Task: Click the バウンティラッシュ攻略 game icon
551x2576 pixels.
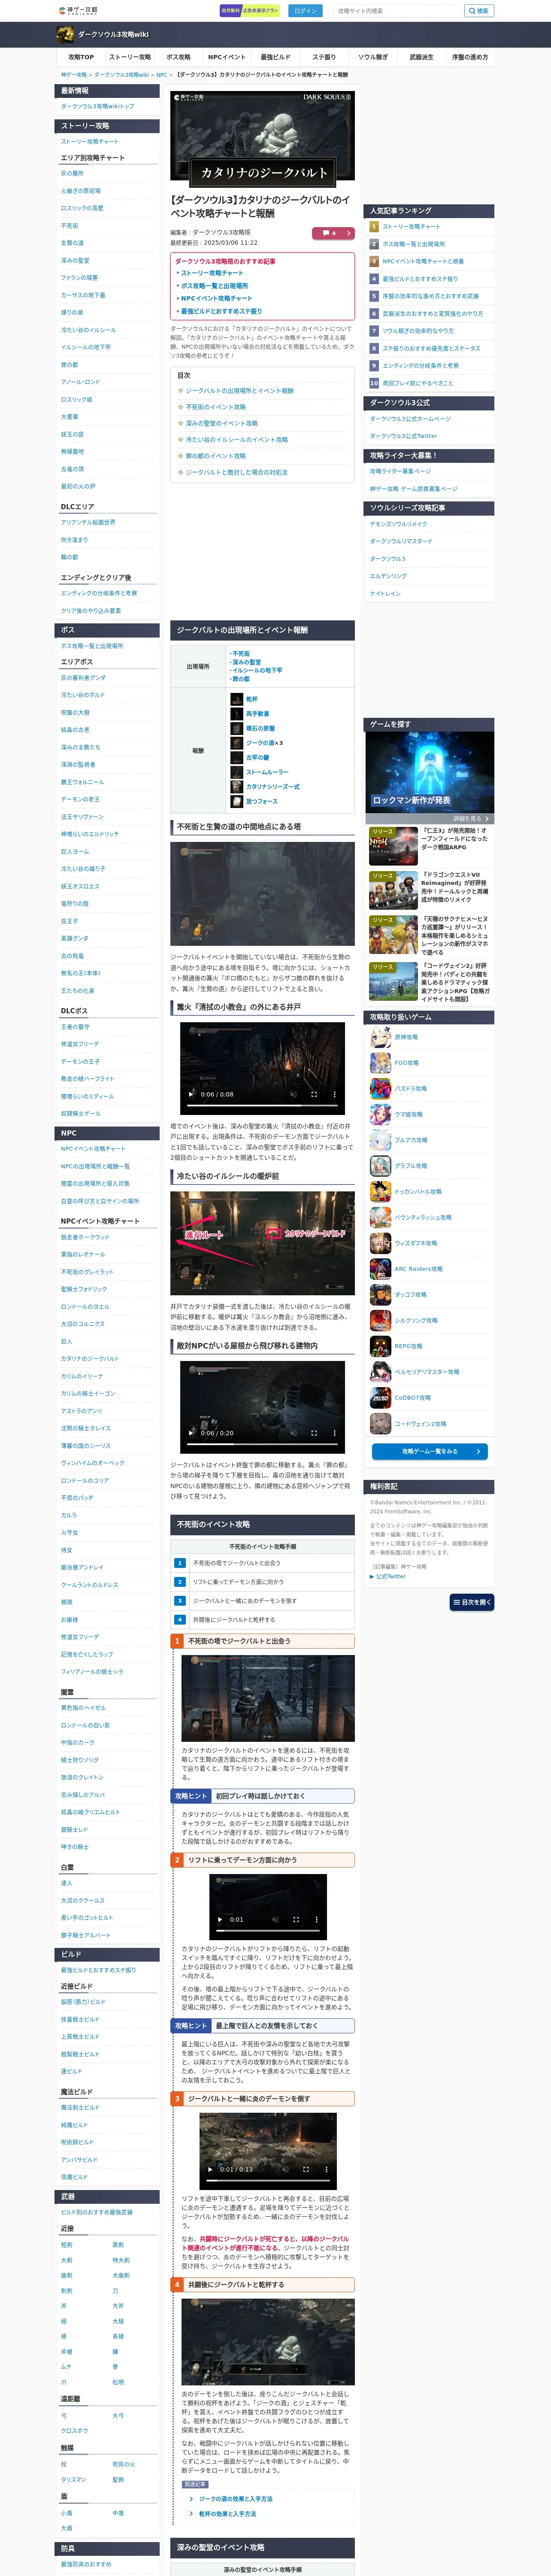Action: tap(380, 1217)
